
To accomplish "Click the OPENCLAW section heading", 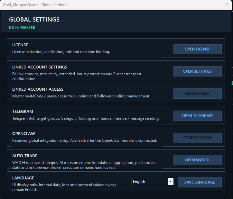I will [23, 133].
